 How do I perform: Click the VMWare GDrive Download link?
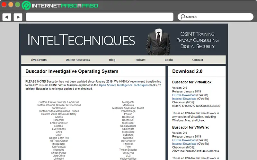point(184,140)
